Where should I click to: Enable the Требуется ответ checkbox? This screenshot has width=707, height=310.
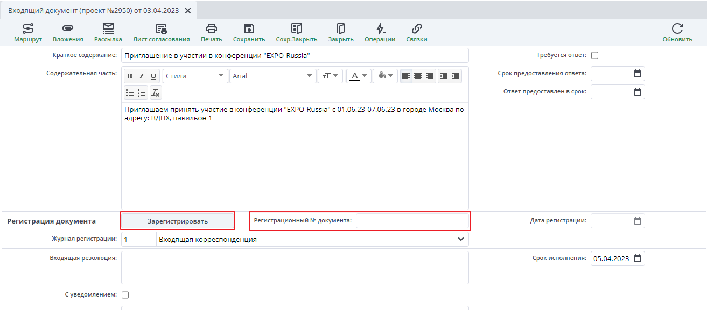pos(595,55)
